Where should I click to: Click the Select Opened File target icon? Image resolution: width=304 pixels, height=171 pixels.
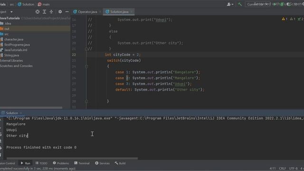(x=38, y=12)
